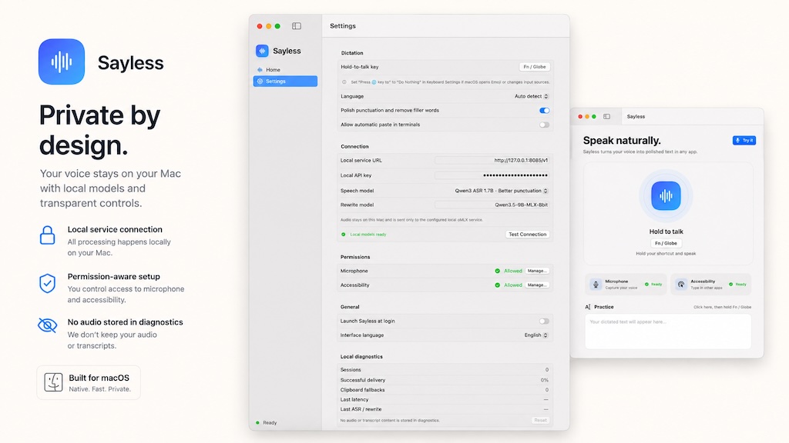Click the 'Successful delivery' diagnostics row

(445, 380)
